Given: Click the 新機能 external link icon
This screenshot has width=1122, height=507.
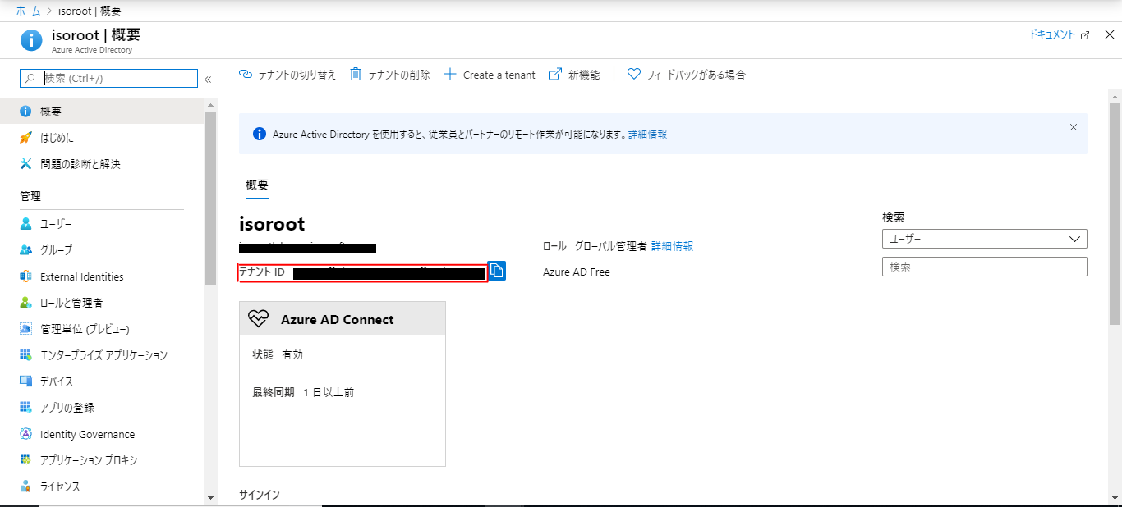Looking at the screenshot, I should click(554, 74).
